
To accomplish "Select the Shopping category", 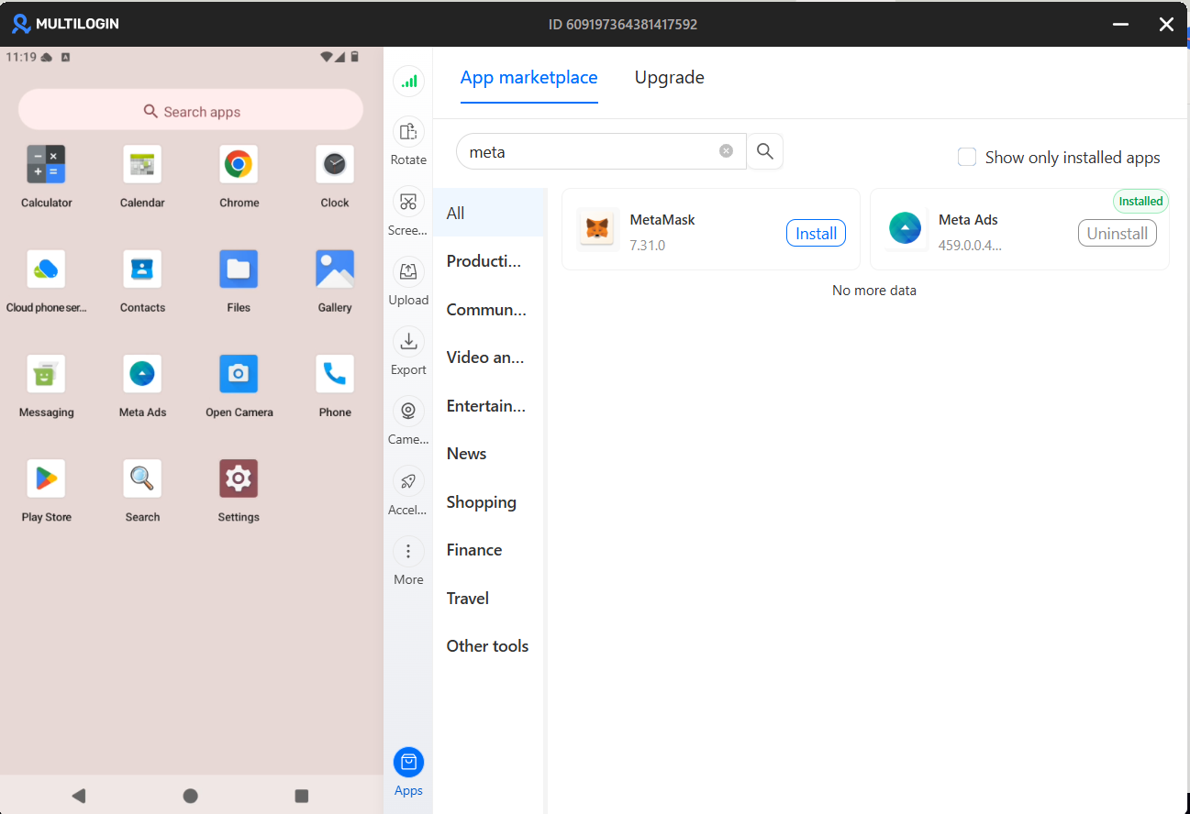I will click(481, 502).
